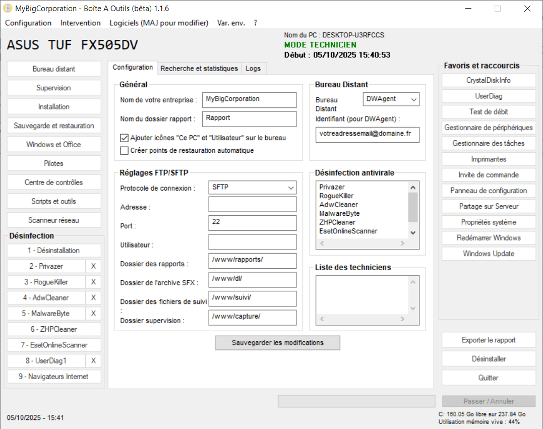The width and height of the screenshot is (543, 429).
Task: Click Sauvegarder les modifications button
Action: tap(278, 343)
